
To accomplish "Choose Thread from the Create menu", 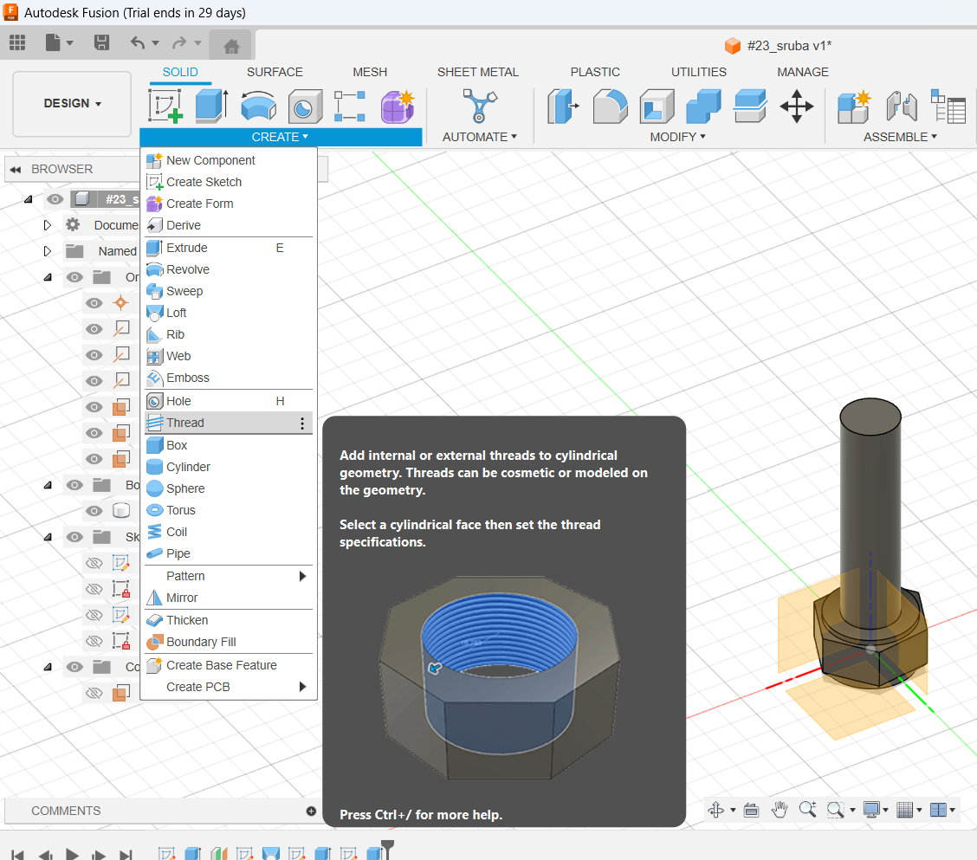I will tap(229, 424).
